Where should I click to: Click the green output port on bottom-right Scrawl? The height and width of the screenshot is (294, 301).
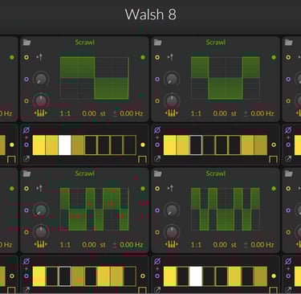[274, 188]
